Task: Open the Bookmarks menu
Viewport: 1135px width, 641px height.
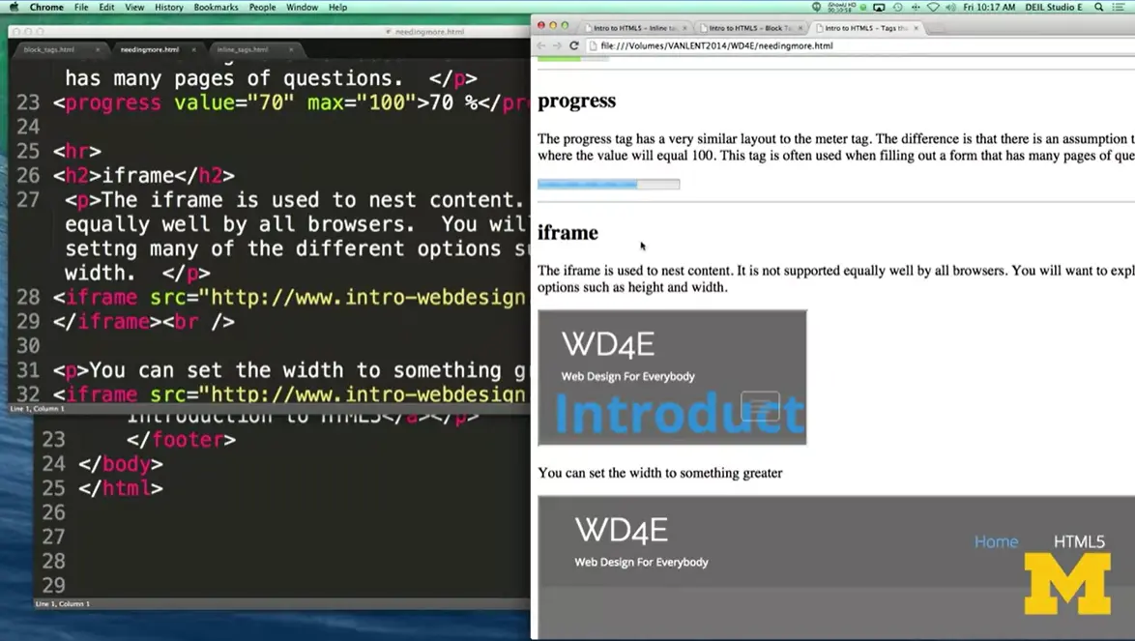Action: pyautogui.click(x=216, y=7)
